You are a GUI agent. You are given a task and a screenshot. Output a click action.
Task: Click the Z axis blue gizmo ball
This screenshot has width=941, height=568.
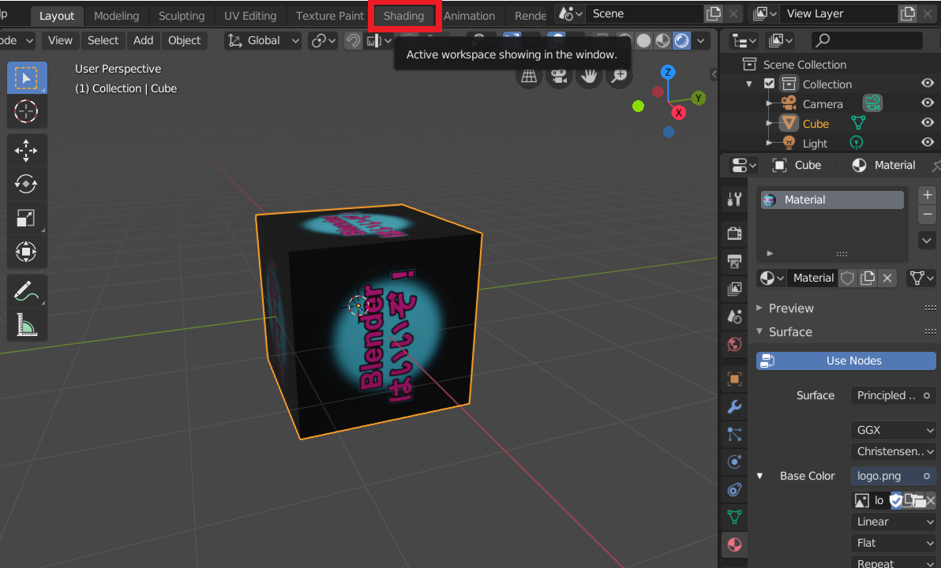pyautogui.click(x=668, y=72)
